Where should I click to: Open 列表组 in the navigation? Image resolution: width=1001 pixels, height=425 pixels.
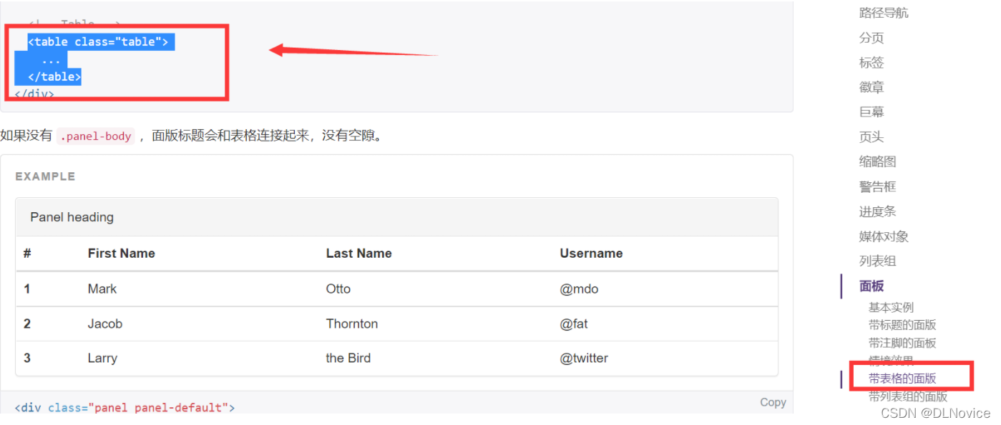(x=877, y=261)
